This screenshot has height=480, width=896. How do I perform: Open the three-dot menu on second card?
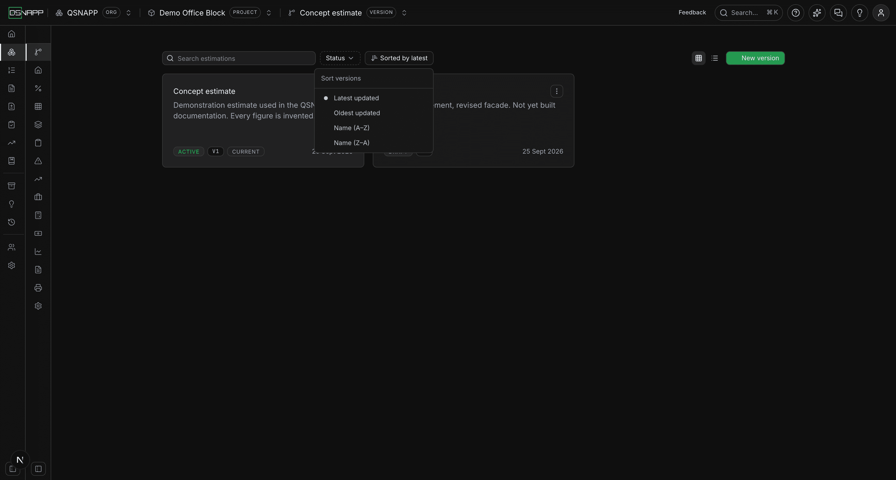click(x=557, y=91)
